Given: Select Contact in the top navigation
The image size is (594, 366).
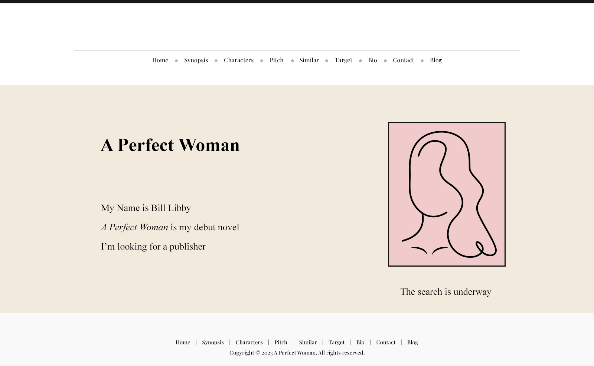Looking at the screenshot, I should click(403, 60).
